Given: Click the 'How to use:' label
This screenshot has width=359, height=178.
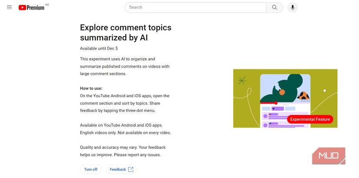Looking at the screenshot, I should tap(91, 88).
